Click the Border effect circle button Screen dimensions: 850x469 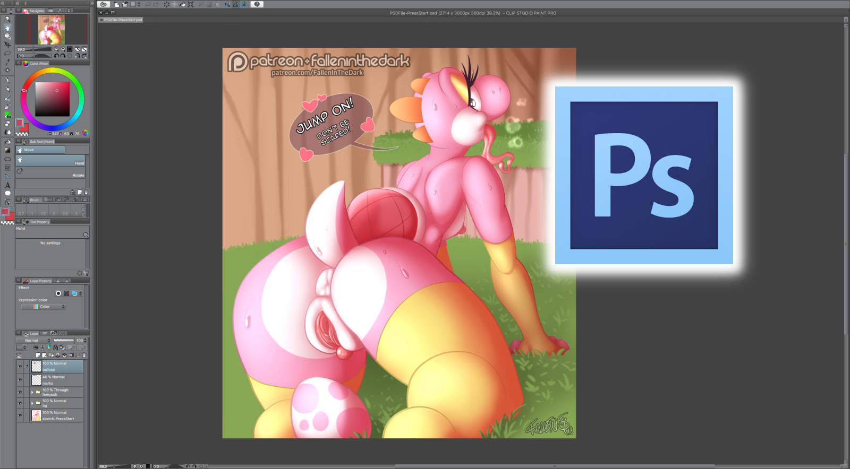click(58, 293)
